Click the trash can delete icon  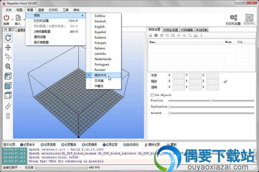click(x=8, y=116)
